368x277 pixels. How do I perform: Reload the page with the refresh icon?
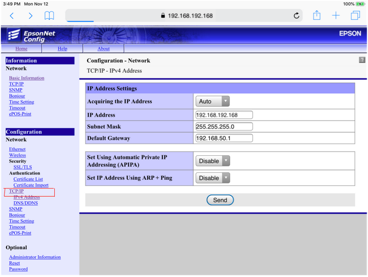point(297,16)
